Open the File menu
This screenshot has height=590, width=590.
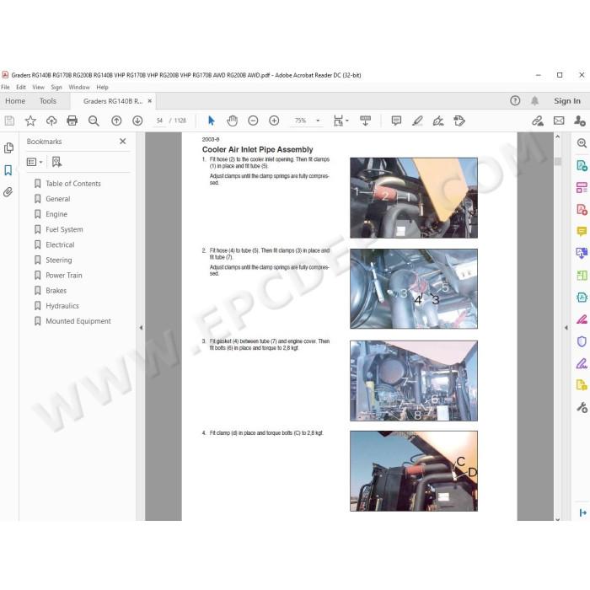point(5,88)
